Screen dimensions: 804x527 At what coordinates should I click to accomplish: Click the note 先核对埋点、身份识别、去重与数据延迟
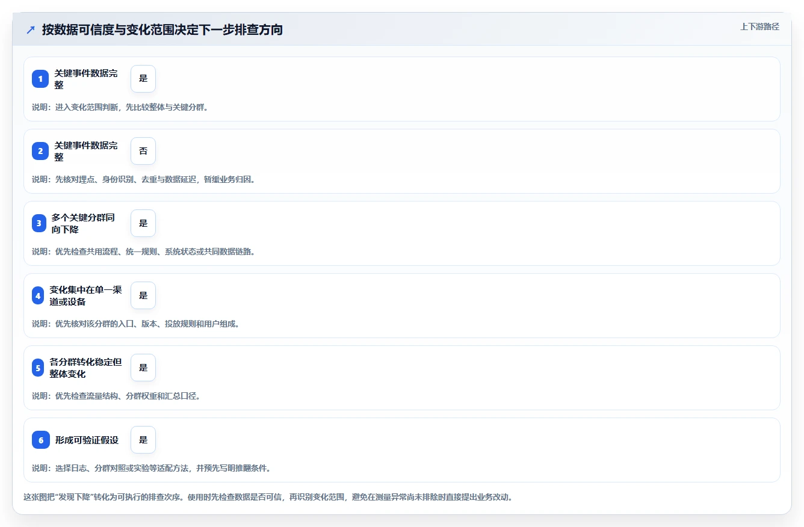pos(144,179)
